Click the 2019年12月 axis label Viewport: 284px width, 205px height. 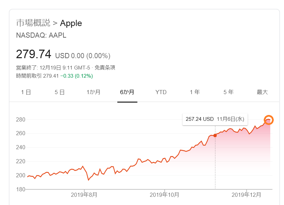[247, 195]
